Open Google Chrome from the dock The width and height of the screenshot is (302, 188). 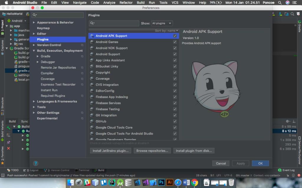click(195, 182)
